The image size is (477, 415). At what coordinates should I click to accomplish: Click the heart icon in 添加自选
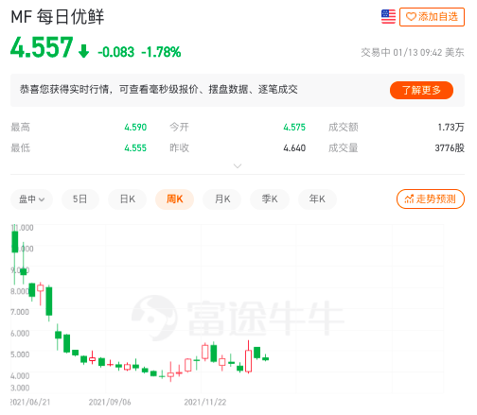tap(411, 17)
